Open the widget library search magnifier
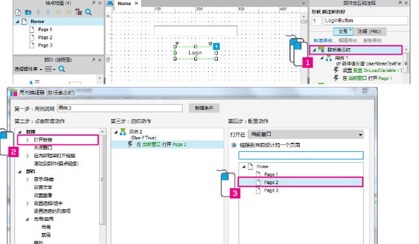Image resolution: width=419 pixels, height=244 pixels. click(62, 69)
